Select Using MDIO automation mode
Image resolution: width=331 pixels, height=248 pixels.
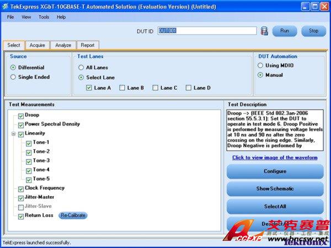pos(260,66)
